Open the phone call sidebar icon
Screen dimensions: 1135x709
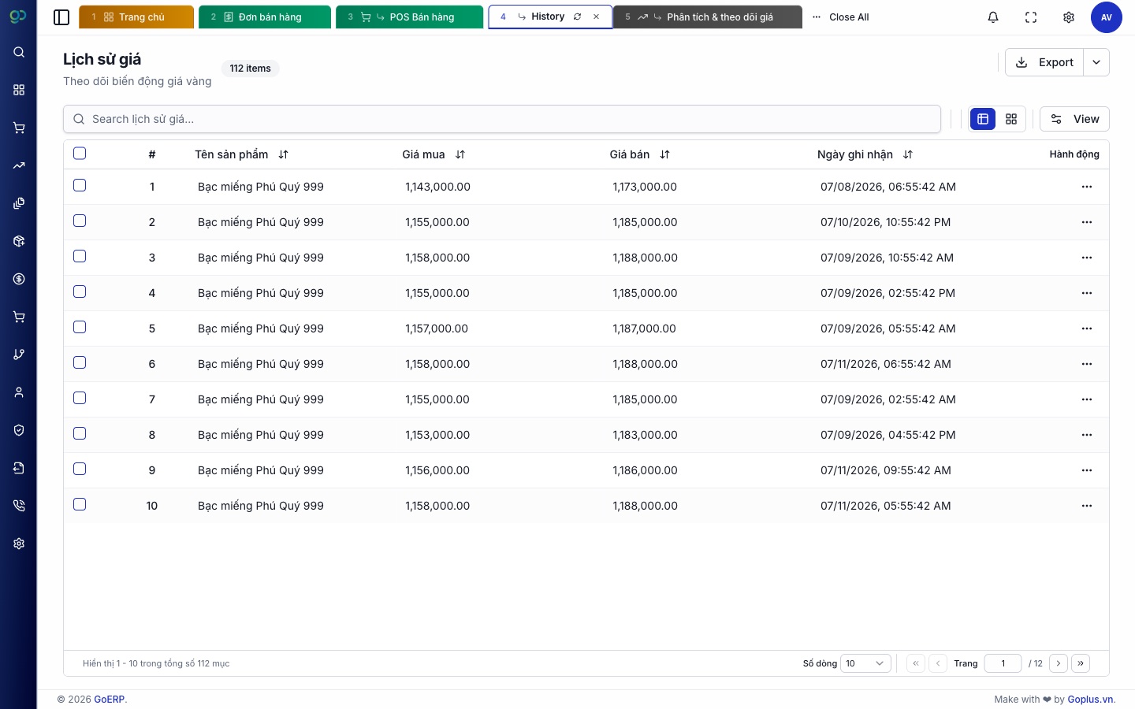[x=19, y=506]
